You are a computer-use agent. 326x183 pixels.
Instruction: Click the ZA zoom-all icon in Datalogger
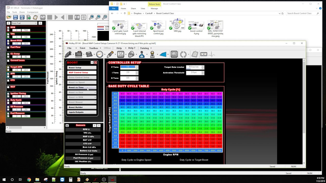(43, 17)
